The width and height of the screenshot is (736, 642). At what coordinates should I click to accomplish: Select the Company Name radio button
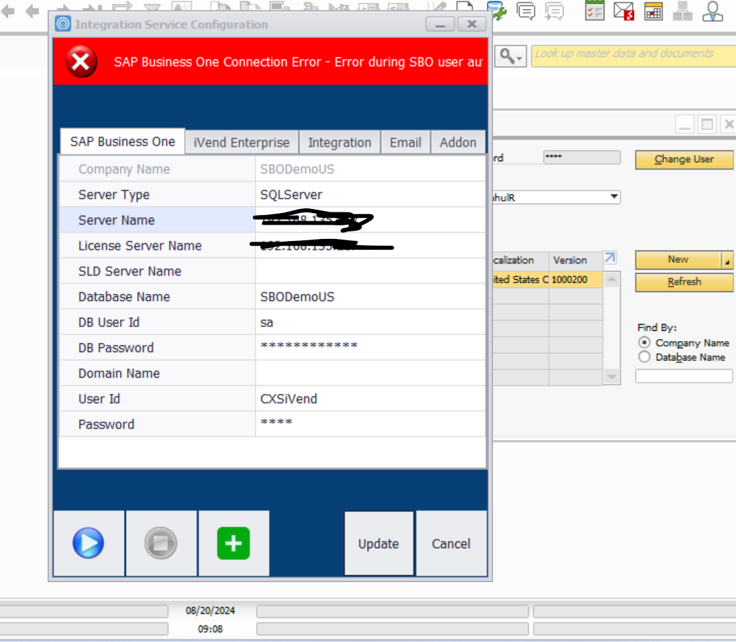click(645, 342)
